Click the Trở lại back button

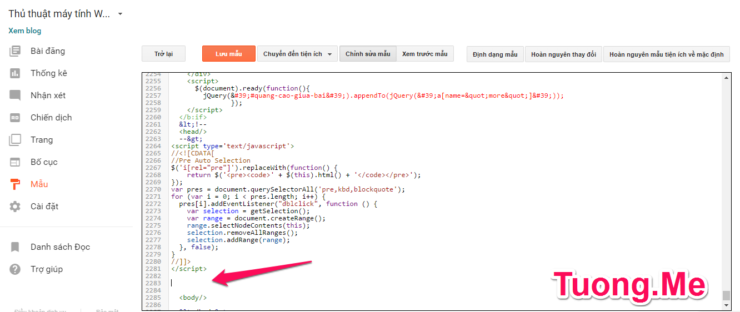(x=163, y=54)
